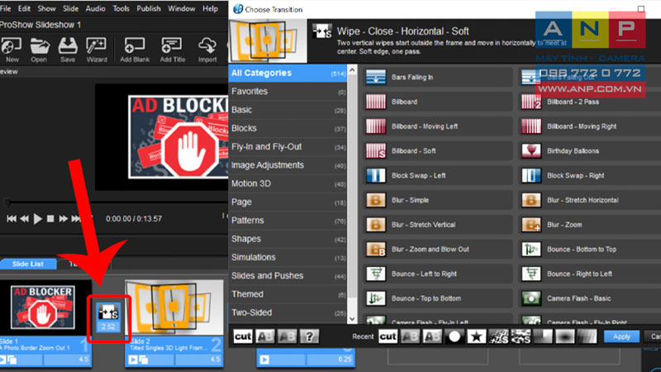The height and width of the screenshot is (372, 661).
Task: Choose Blur - Stretch Horizontal transition
Action: tap(590, 200)
